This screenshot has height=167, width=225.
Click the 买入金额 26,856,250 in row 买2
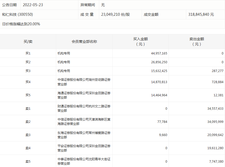(159, 62)
